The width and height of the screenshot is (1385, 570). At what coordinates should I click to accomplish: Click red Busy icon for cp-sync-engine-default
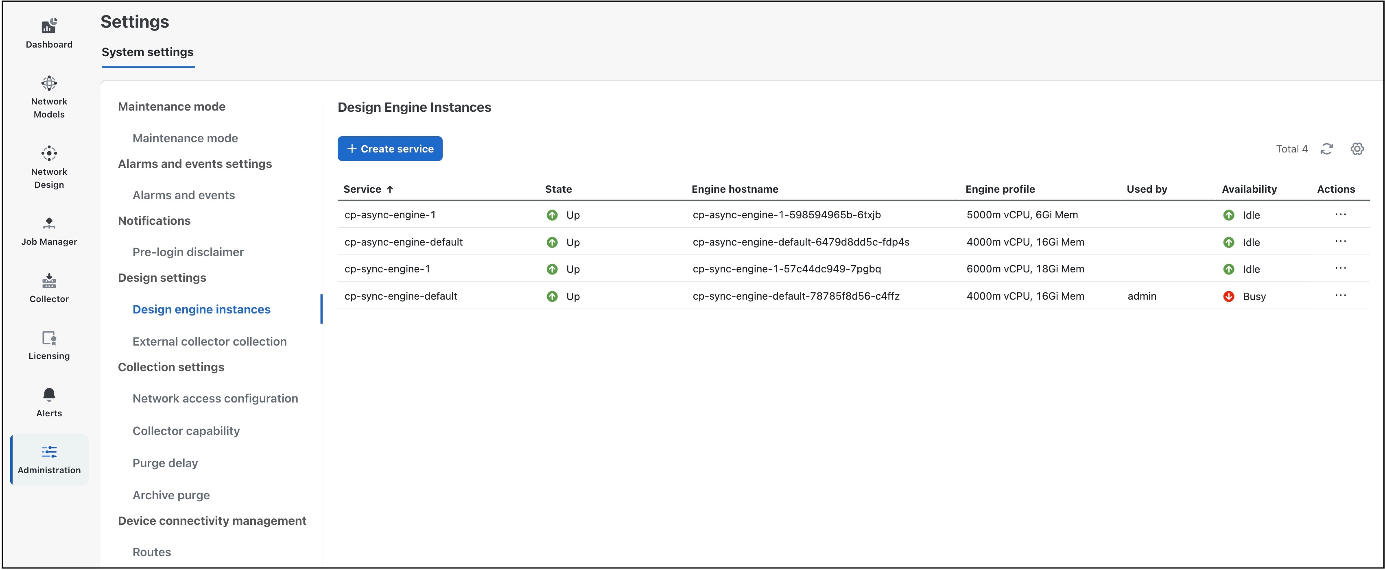pyautogui.click(x=1228, y=296)
